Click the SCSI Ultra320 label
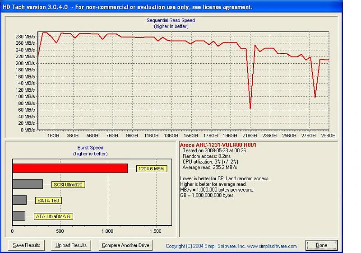The image size is (361, 253). (x=68, y=185)
